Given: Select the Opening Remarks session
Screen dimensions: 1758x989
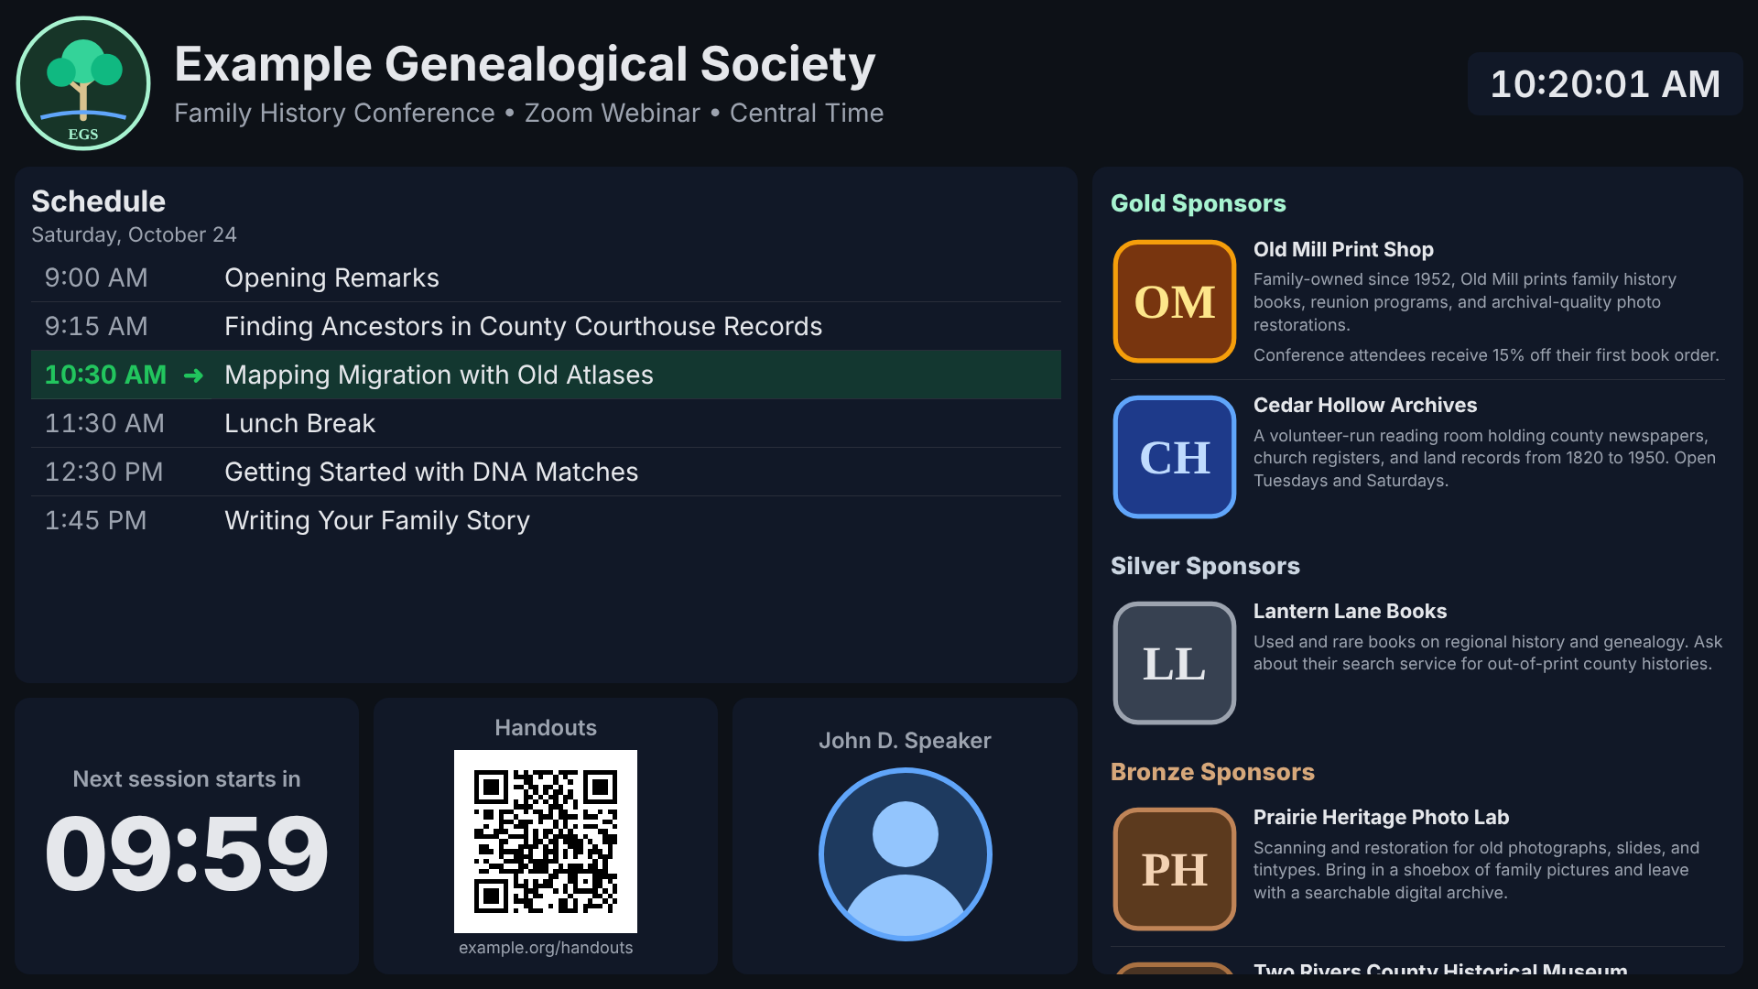Looking at the screenshot, I should [x=546, y=277].
